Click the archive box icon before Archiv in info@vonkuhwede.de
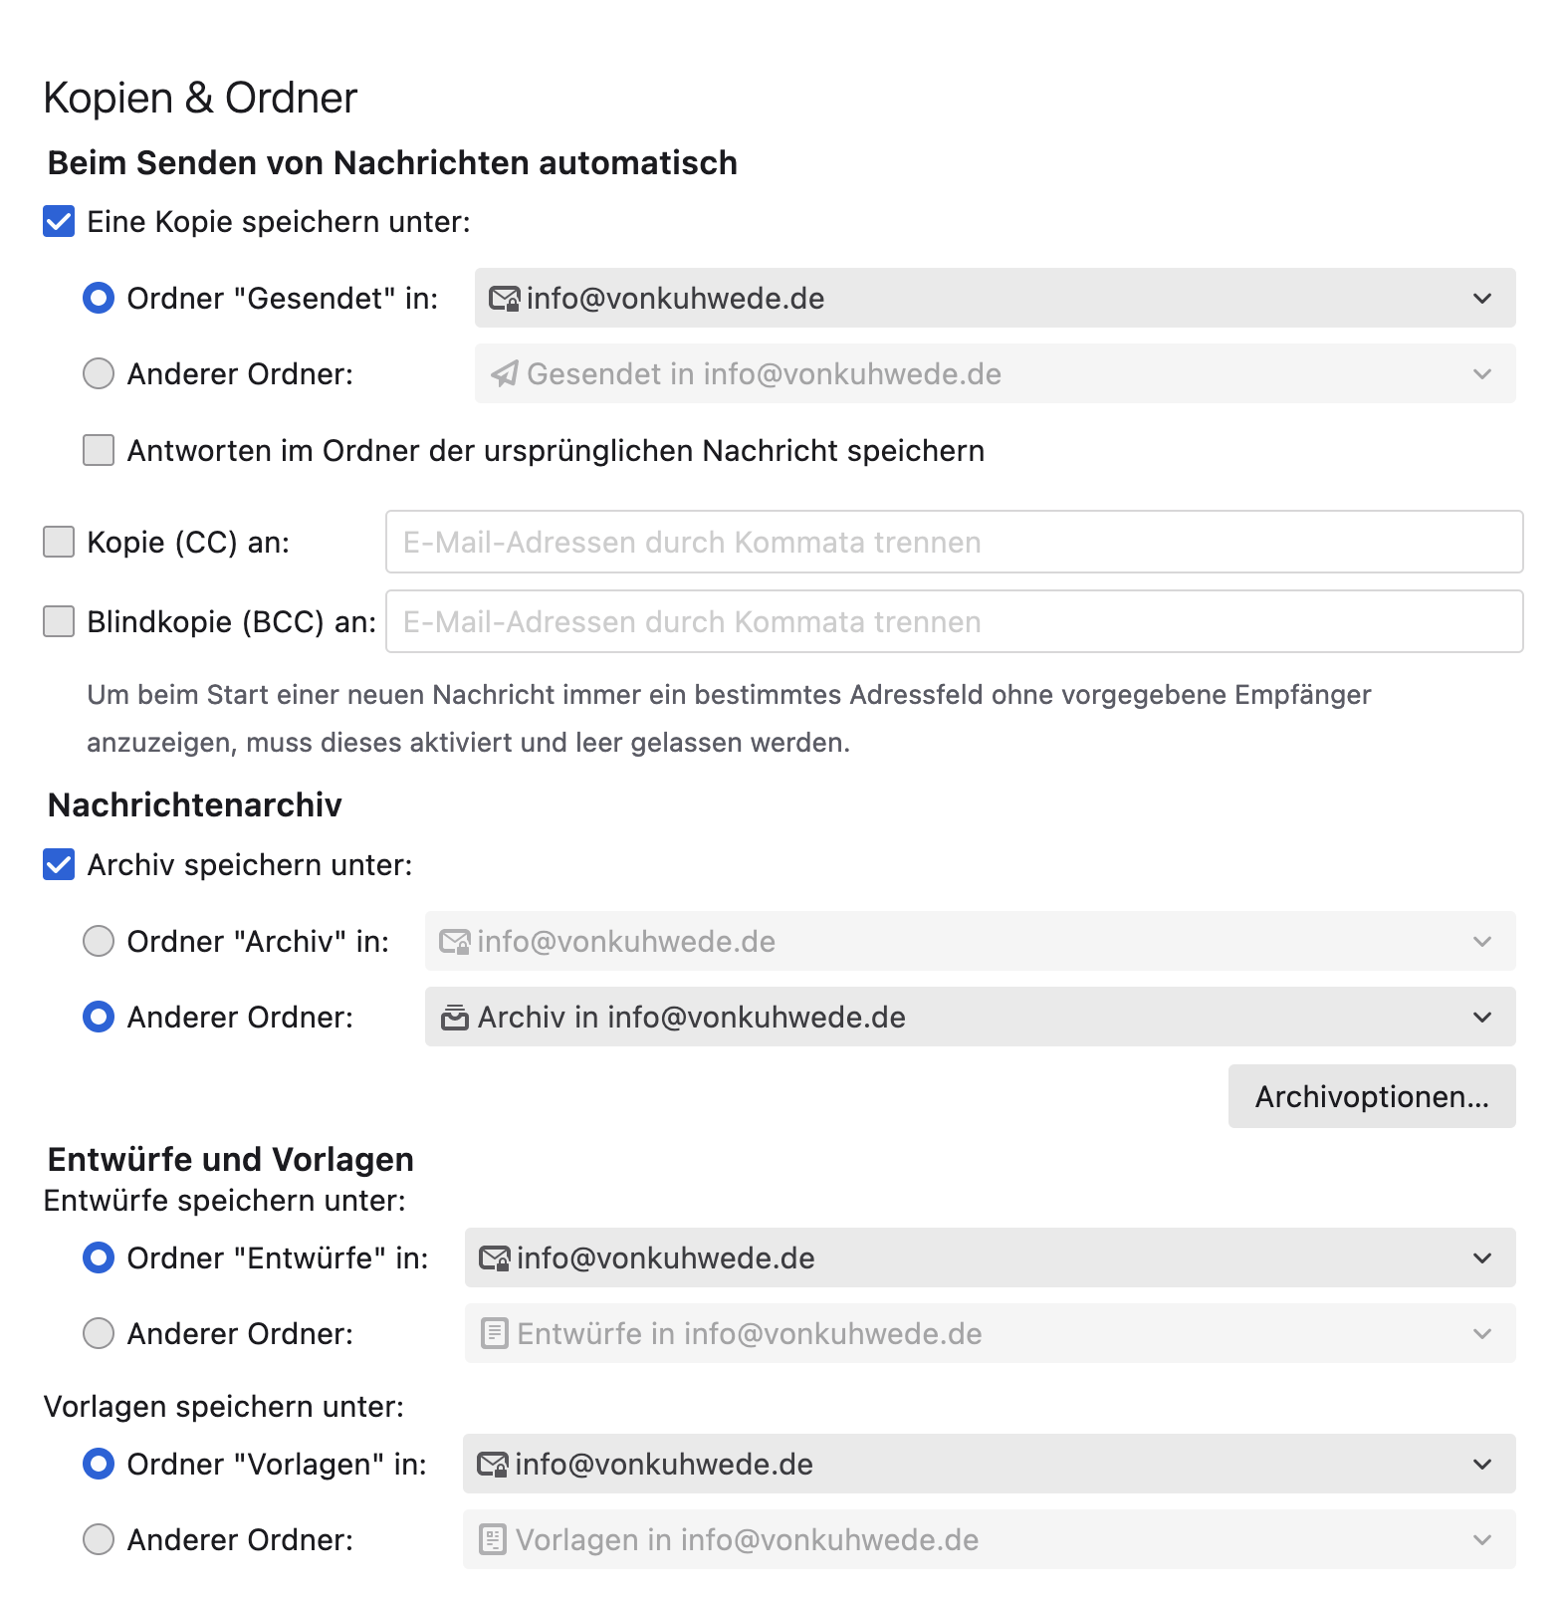 coord(455,1018)
